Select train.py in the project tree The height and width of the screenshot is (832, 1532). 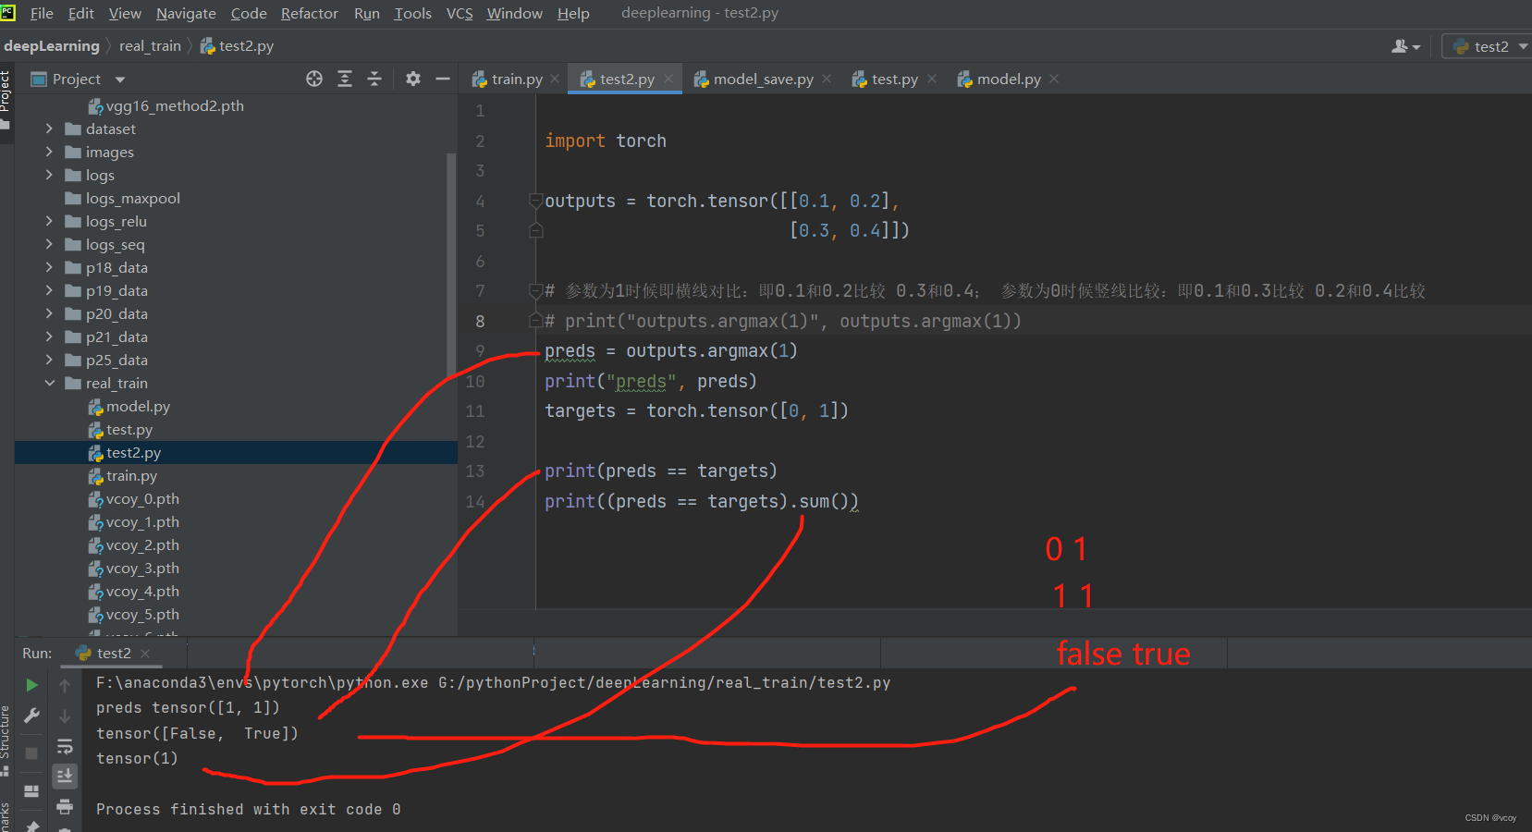click(131, 475)
